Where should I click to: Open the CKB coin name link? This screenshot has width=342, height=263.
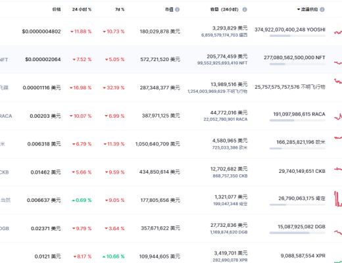pyautogui.click(x=5, y=172)
